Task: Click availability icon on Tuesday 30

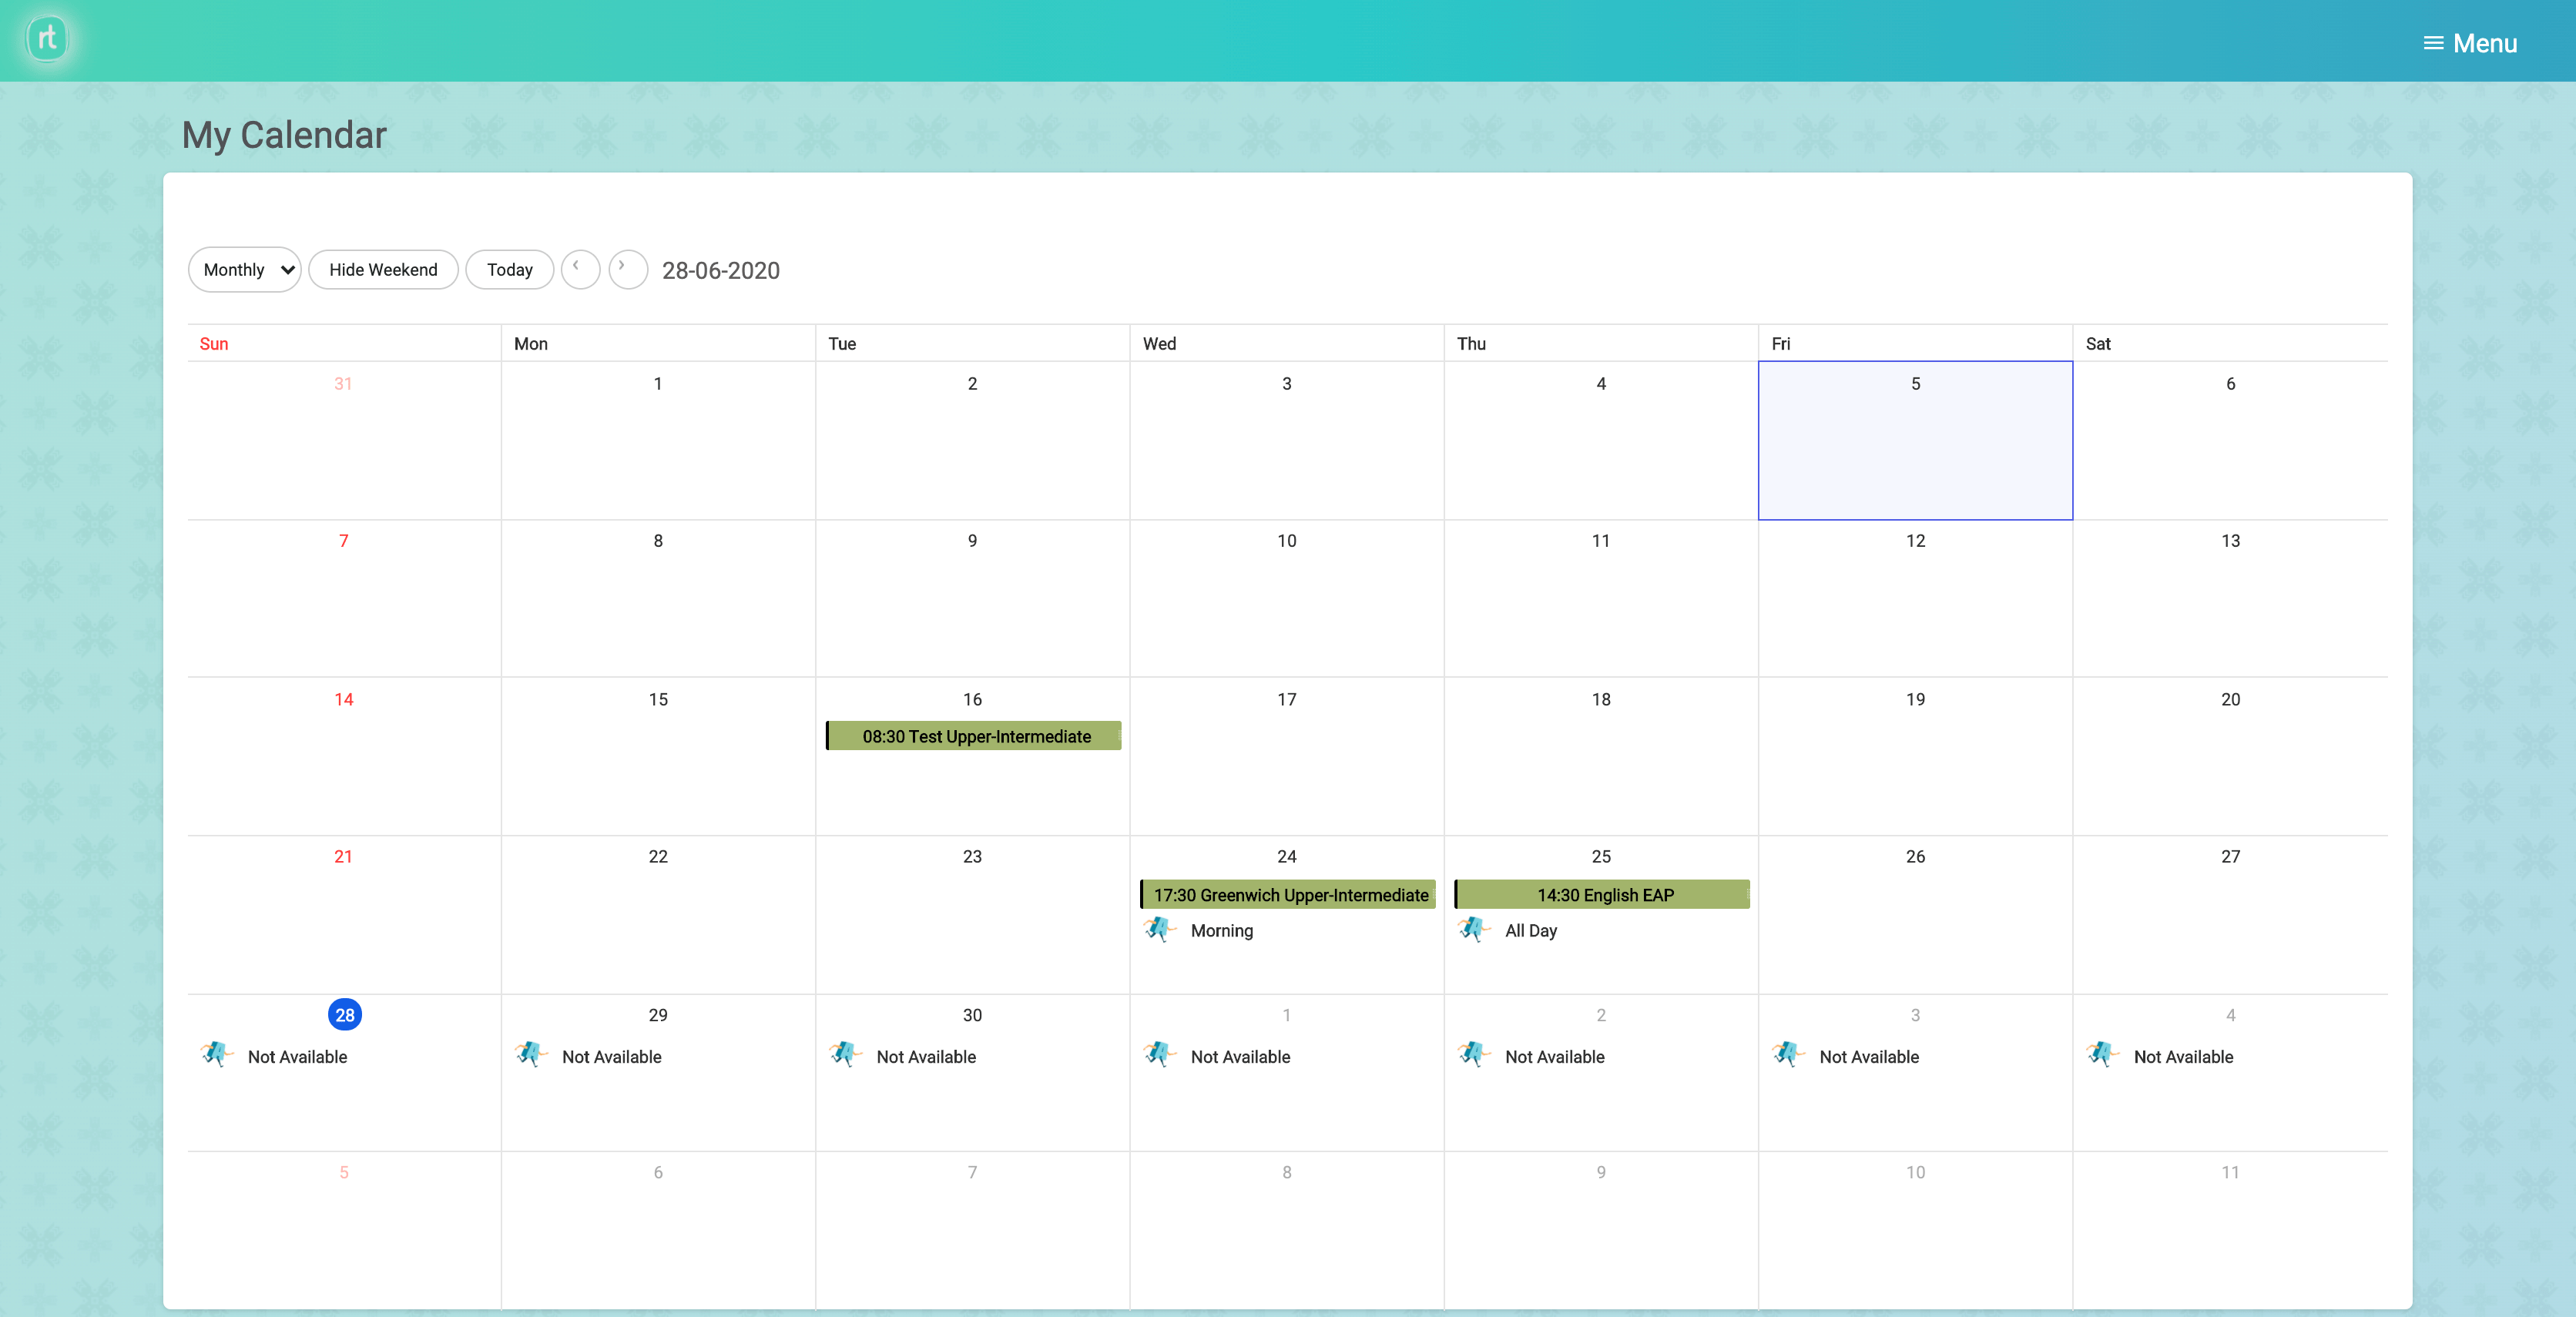Action: [x=845, y=1054]
